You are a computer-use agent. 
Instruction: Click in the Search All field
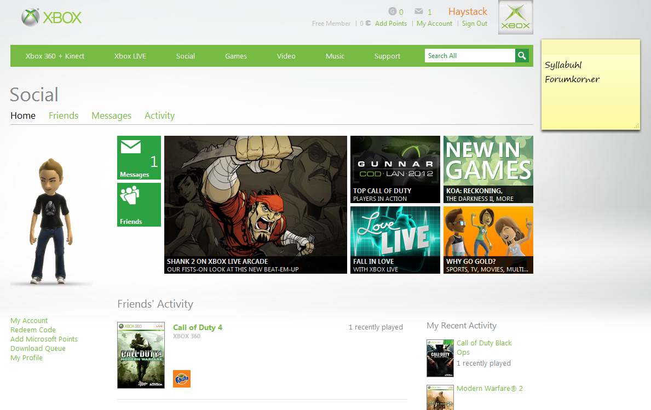[470, 56]
